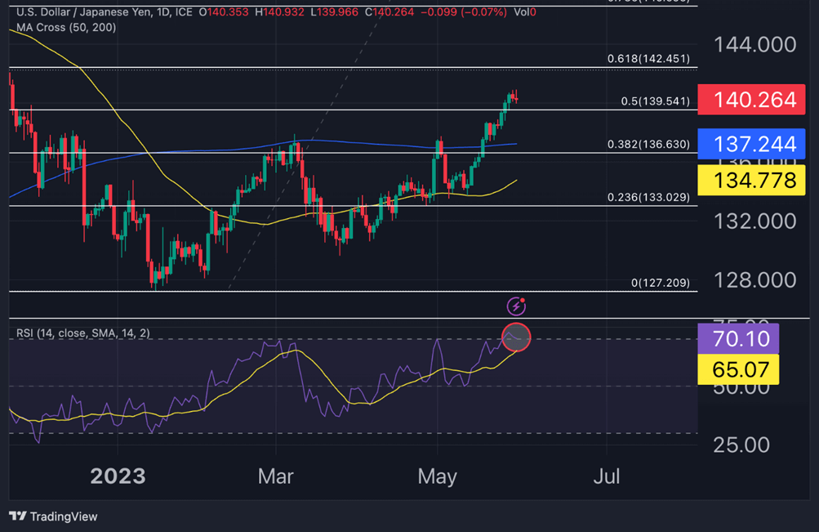This screenshot has width=819, height=532.
Task: Click the latest candlestick near 140
Action: [516, 96]
